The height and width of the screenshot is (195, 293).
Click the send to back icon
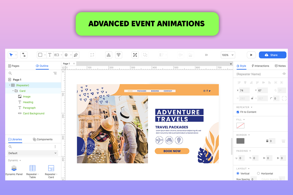tap(118, 55)
